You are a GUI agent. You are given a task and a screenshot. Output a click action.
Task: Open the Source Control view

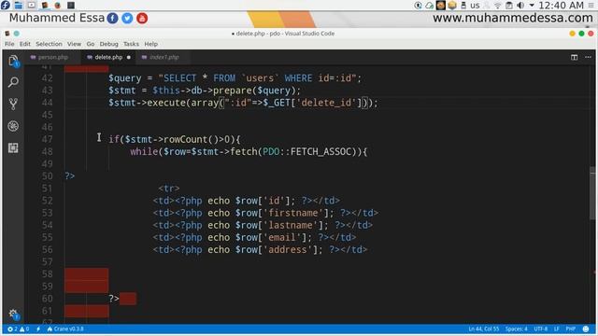pyautogui.click(x=13, y=104)
